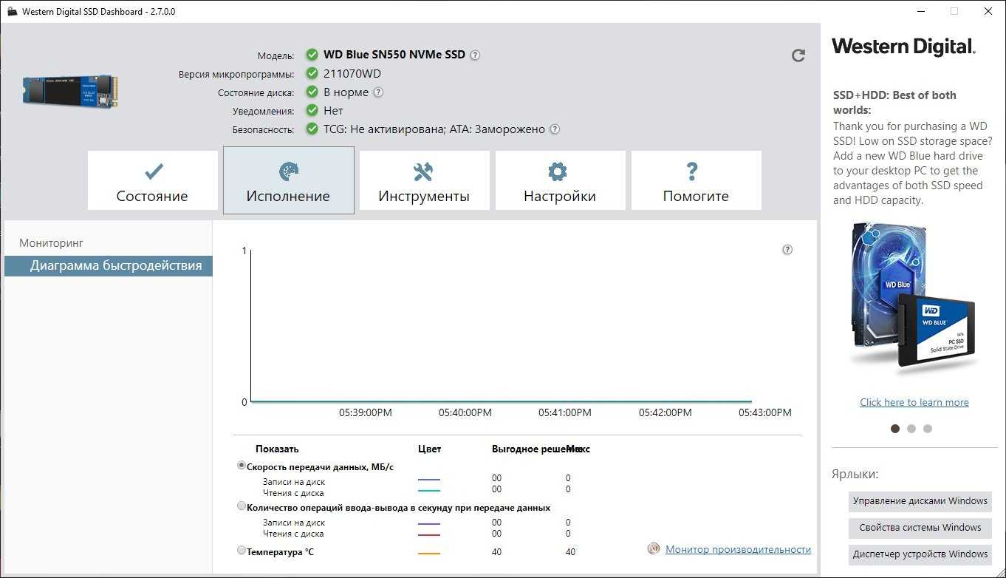Open the 'Монитор производительности' link
Screen dimensions: 1006x578
738,549
